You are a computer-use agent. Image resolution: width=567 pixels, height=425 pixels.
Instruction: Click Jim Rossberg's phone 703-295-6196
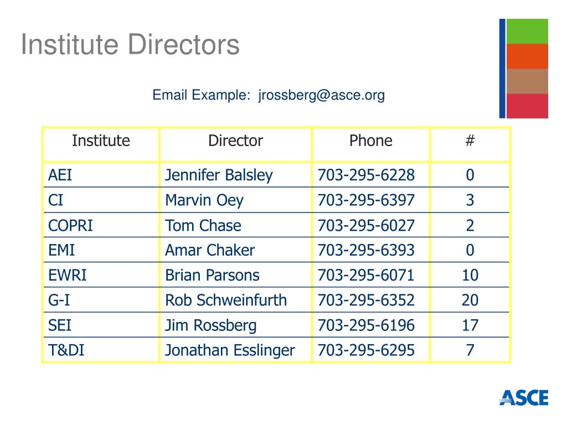coord(366,325)
